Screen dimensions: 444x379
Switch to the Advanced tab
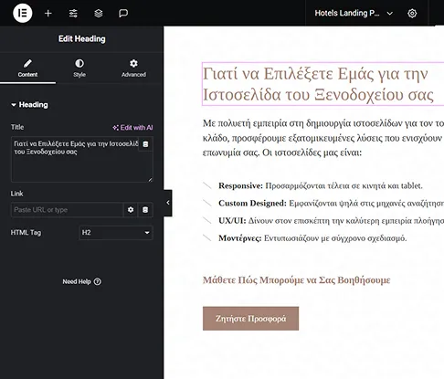(133, 68)
